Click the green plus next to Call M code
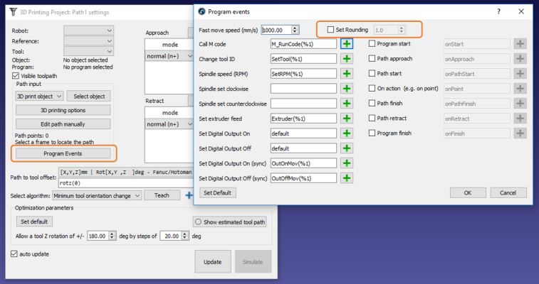 point(347,43)
